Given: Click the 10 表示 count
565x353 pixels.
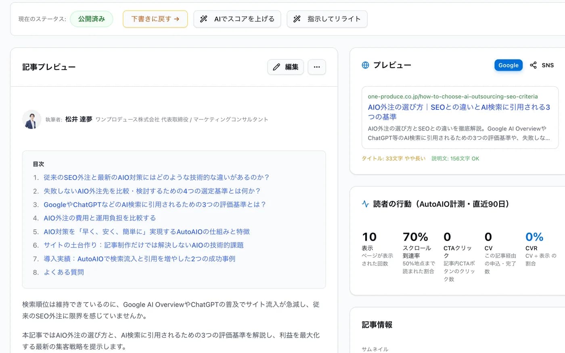Looking at the screenshot, I should pos(369,237).
